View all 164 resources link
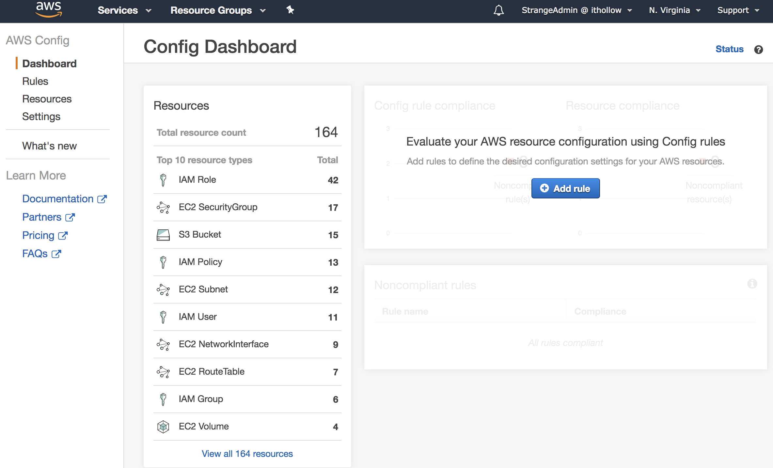The image size is (773, 468). (x=247, y=453)
